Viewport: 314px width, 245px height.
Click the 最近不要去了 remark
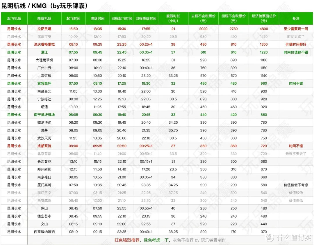click(296, 154)
